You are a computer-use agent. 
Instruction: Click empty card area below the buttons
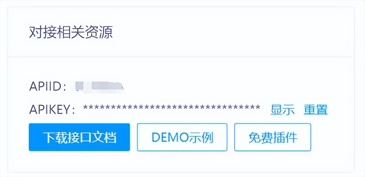click(x=181, y=162)
